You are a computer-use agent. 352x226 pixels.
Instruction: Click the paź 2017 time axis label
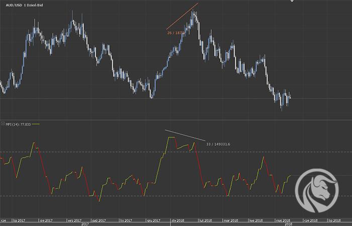99,220
